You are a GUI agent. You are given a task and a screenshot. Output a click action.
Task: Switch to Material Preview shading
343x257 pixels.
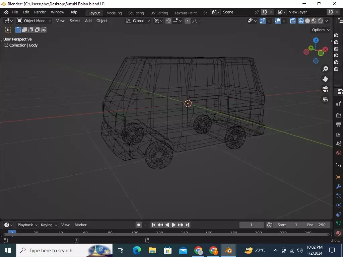click(x=314, y=21)
